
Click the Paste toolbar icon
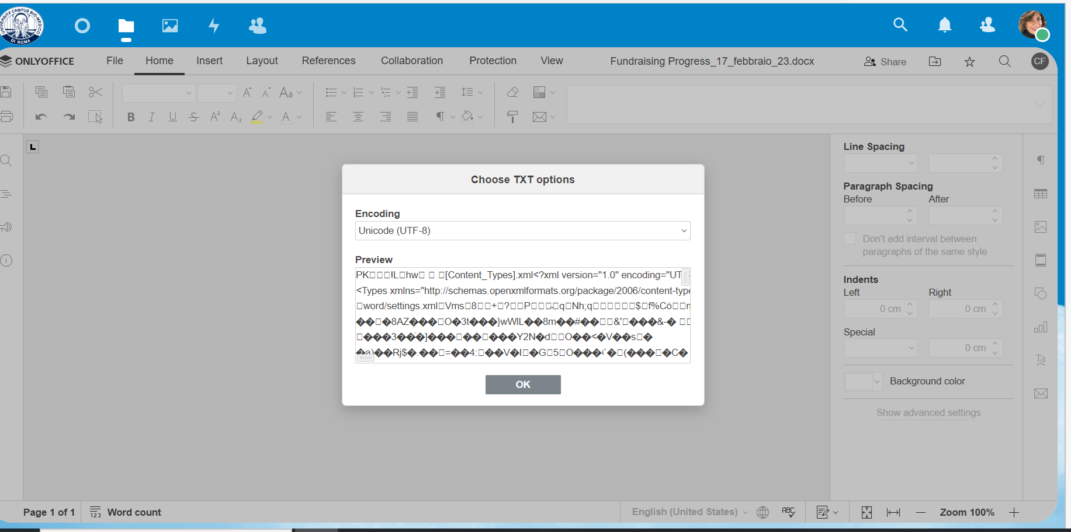[x=69, y=92]
